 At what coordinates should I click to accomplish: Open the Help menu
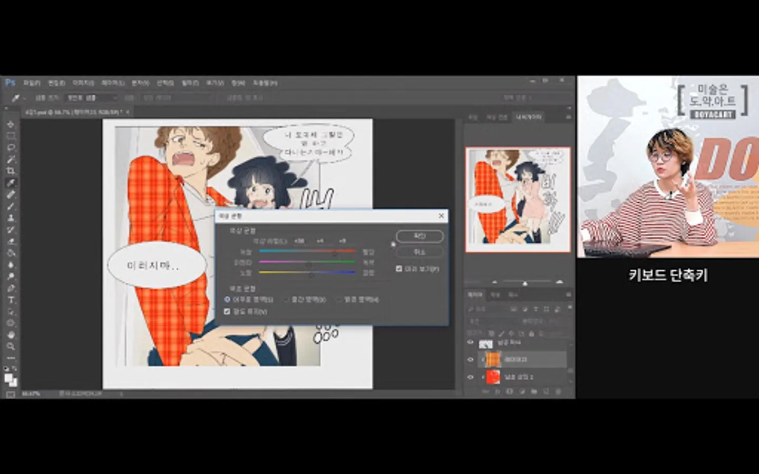tap(265, 83)
